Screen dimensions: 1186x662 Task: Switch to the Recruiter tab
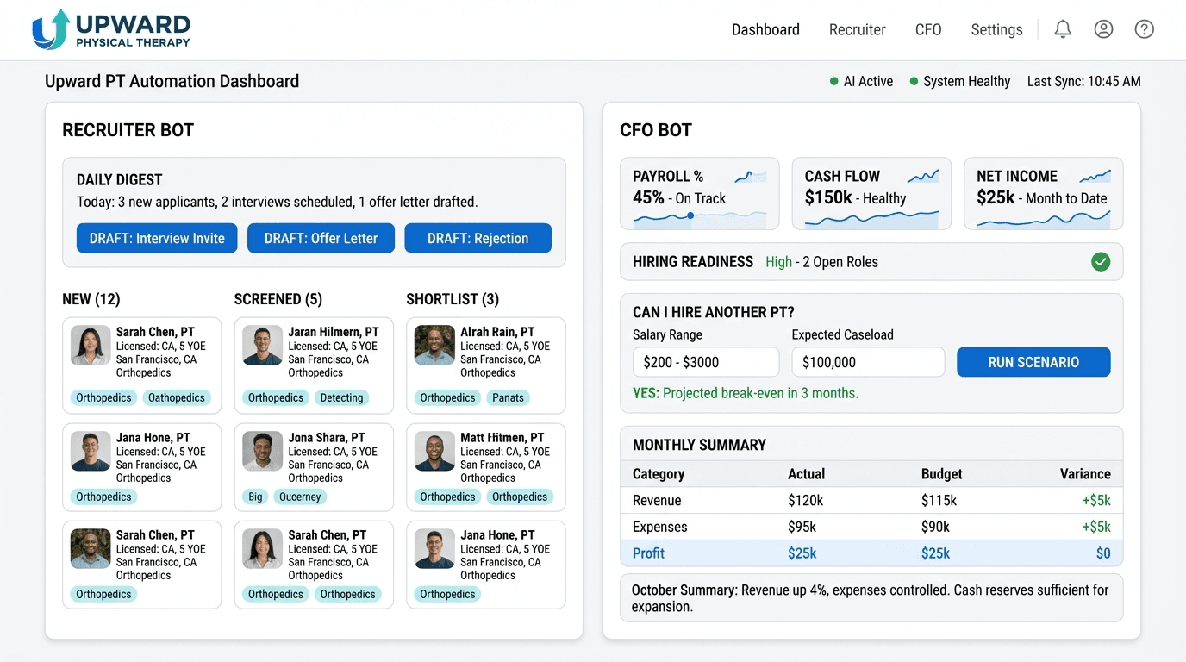(857, 28)
